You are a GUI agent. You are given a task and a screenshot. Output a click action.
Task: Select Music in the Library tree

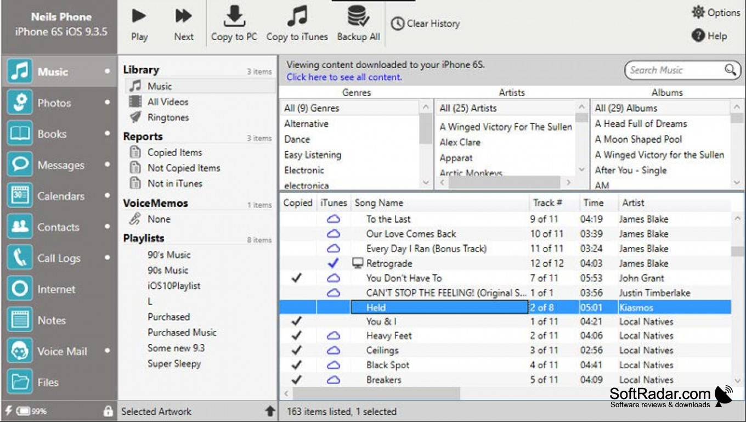160,86
